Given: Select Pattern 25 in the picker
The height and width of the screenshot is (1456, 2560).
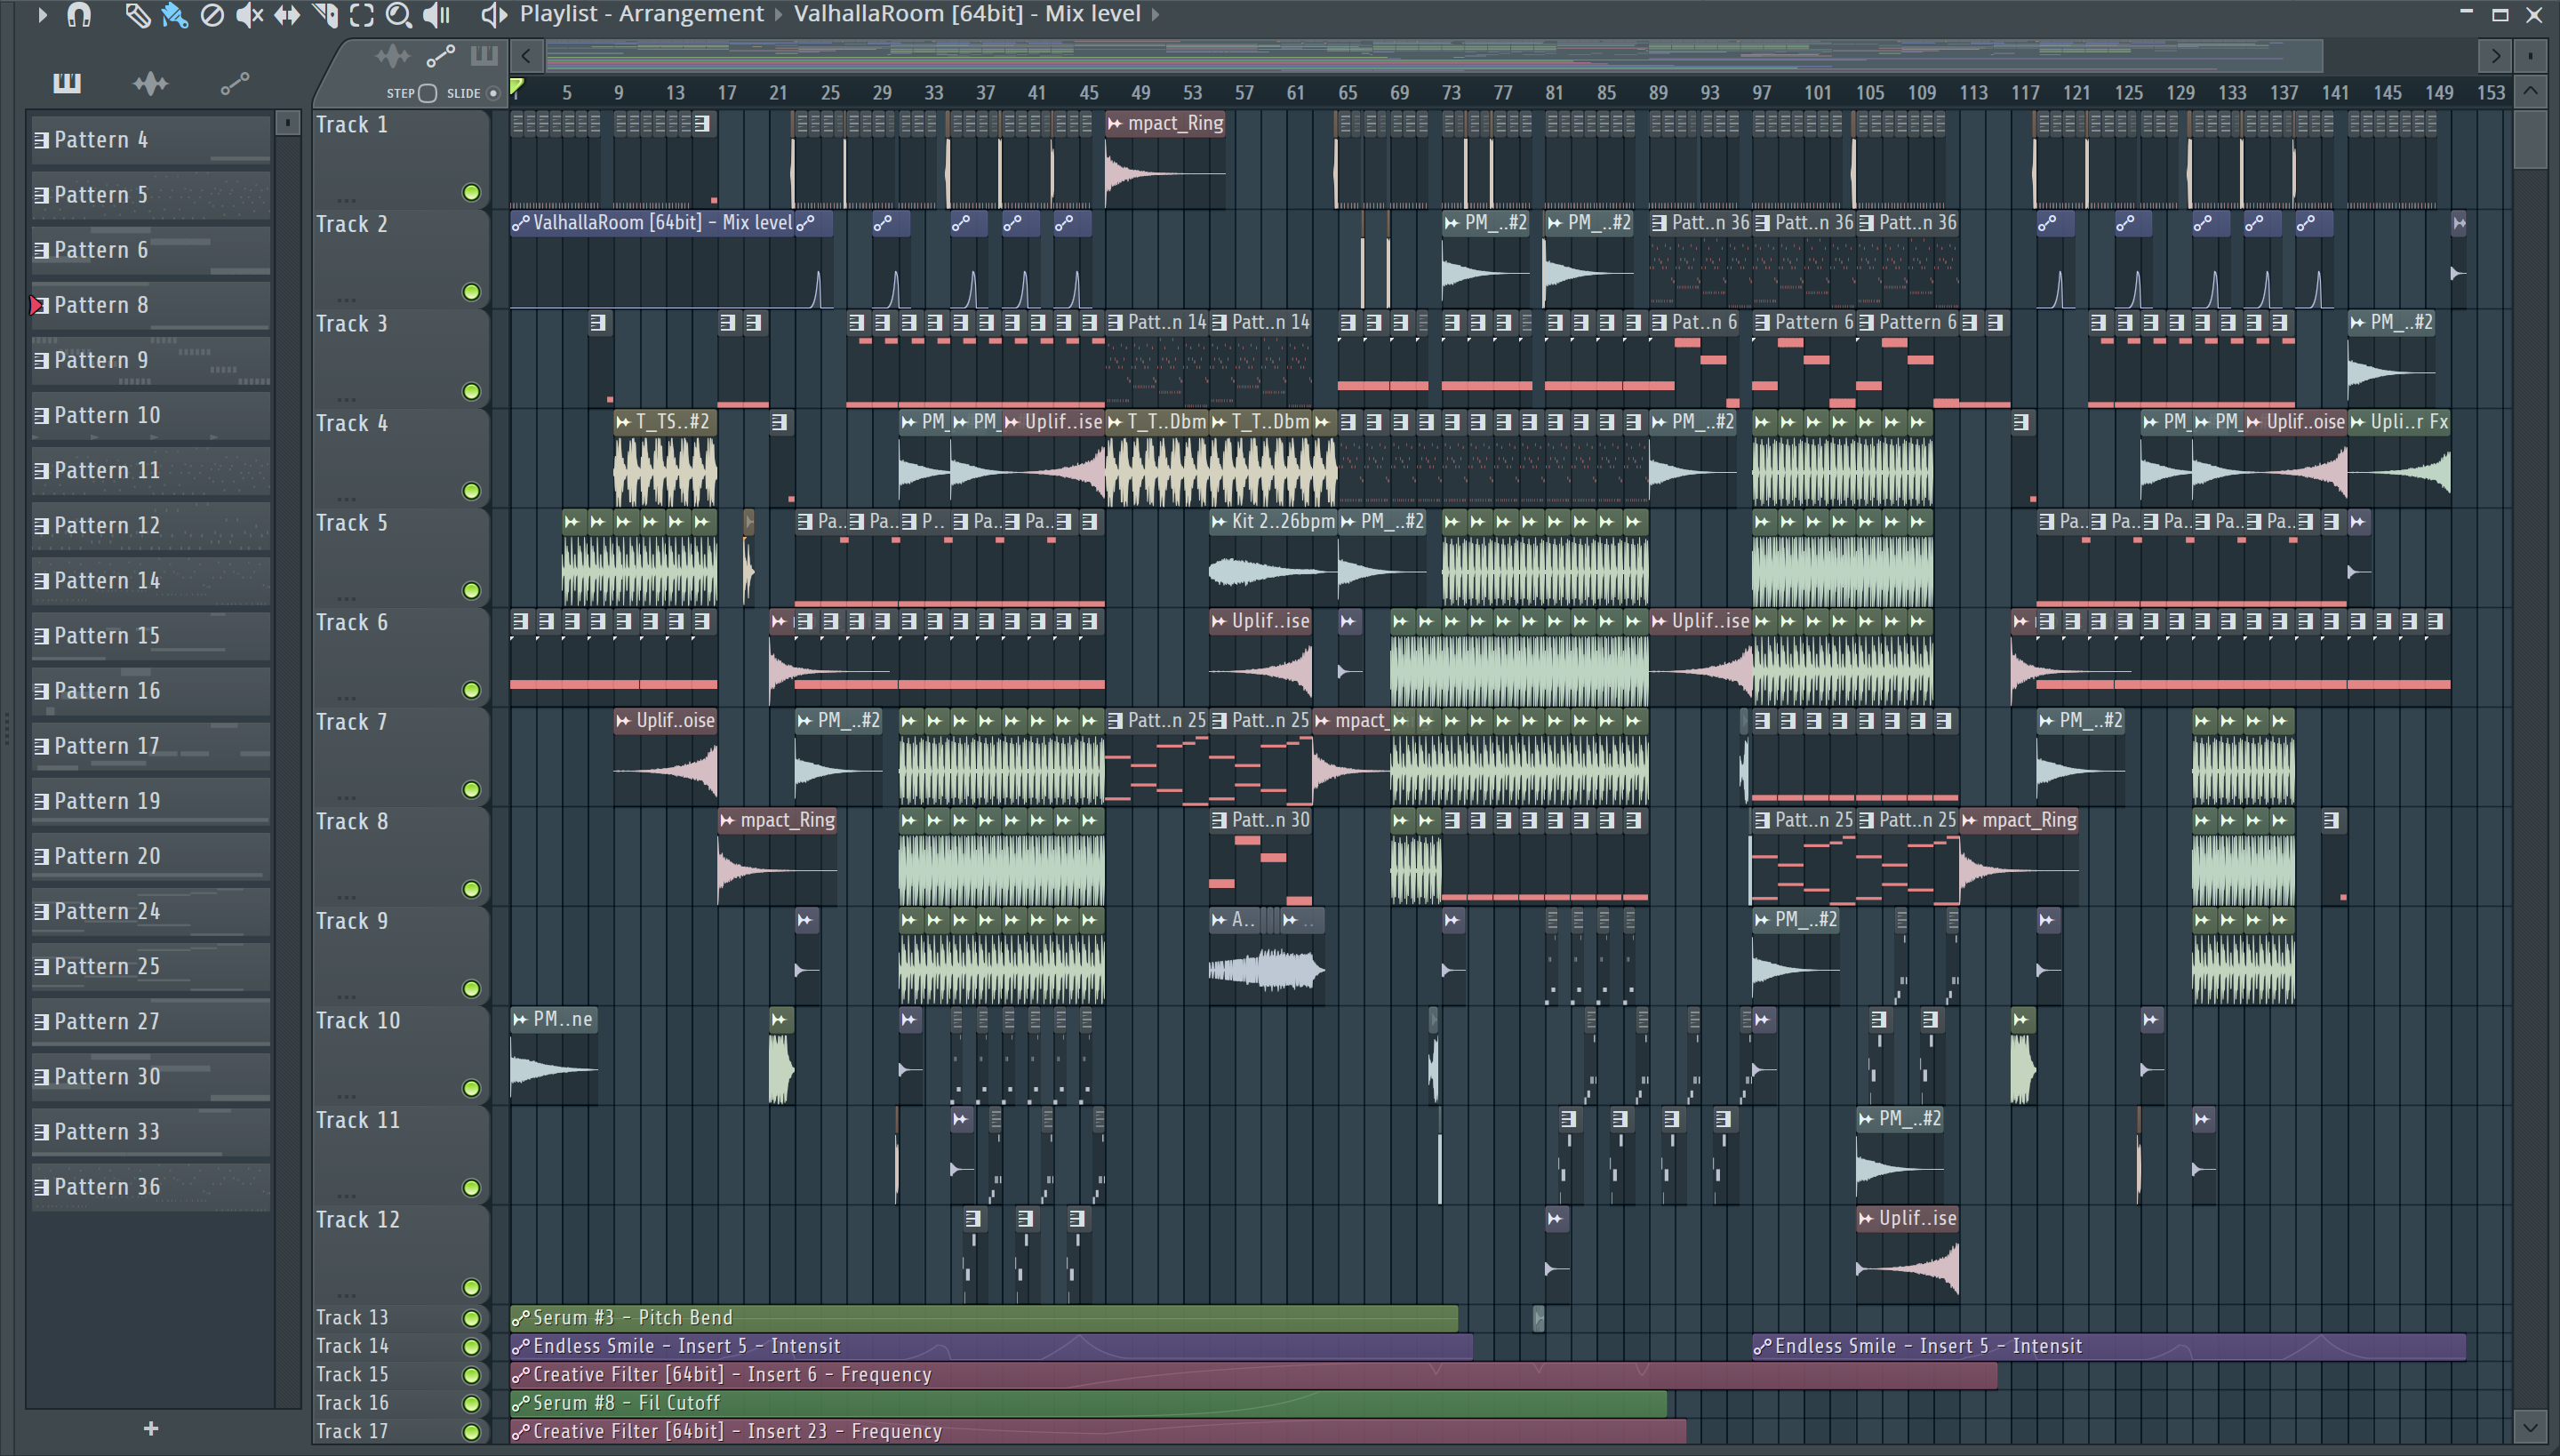Looking at the screenshot, I should pos(150,967).
